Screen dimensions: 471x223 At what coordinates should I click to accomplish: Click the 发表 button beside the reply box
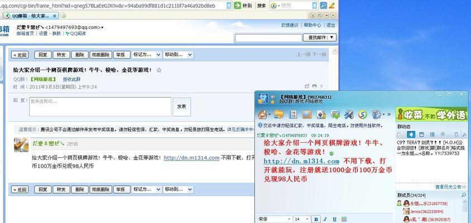[182, 106]
